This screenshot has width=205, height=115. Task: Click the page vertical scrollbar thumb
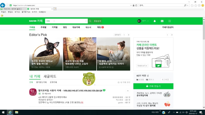(x=204, y=30)
